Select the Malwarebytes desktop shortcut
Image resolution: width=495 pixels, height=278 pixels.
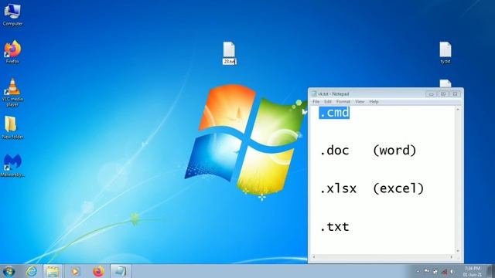12,165
